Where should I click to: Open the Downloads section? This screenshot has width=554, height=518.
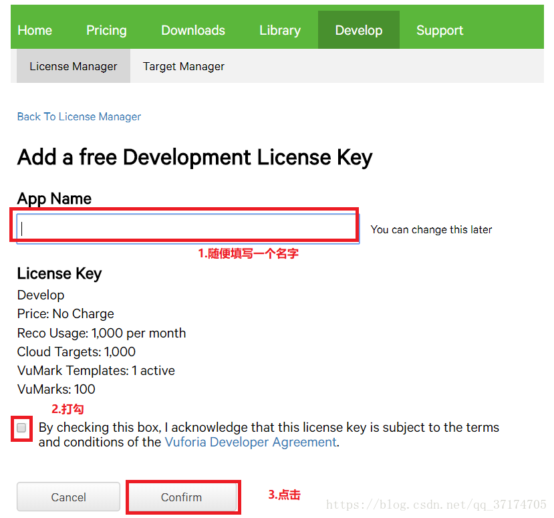tap(193, 30)
